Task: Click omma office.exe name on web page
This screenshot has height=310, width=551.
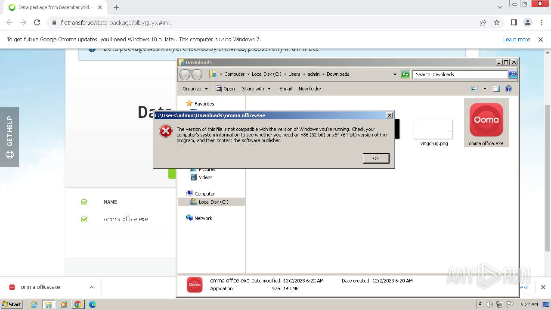Action: (126, 219)
